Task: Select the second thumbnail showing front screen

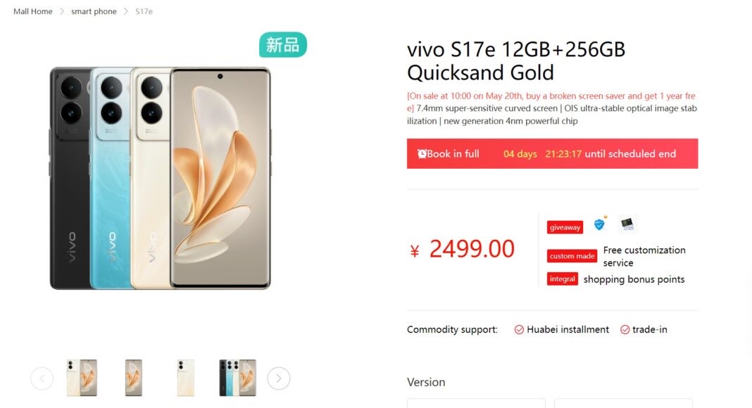Action: click(133, 378)
